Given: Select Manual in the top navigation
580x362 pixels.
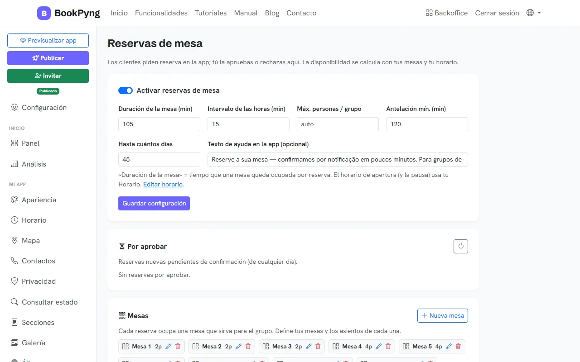Looking at the screenshot, I should point(246,13).
